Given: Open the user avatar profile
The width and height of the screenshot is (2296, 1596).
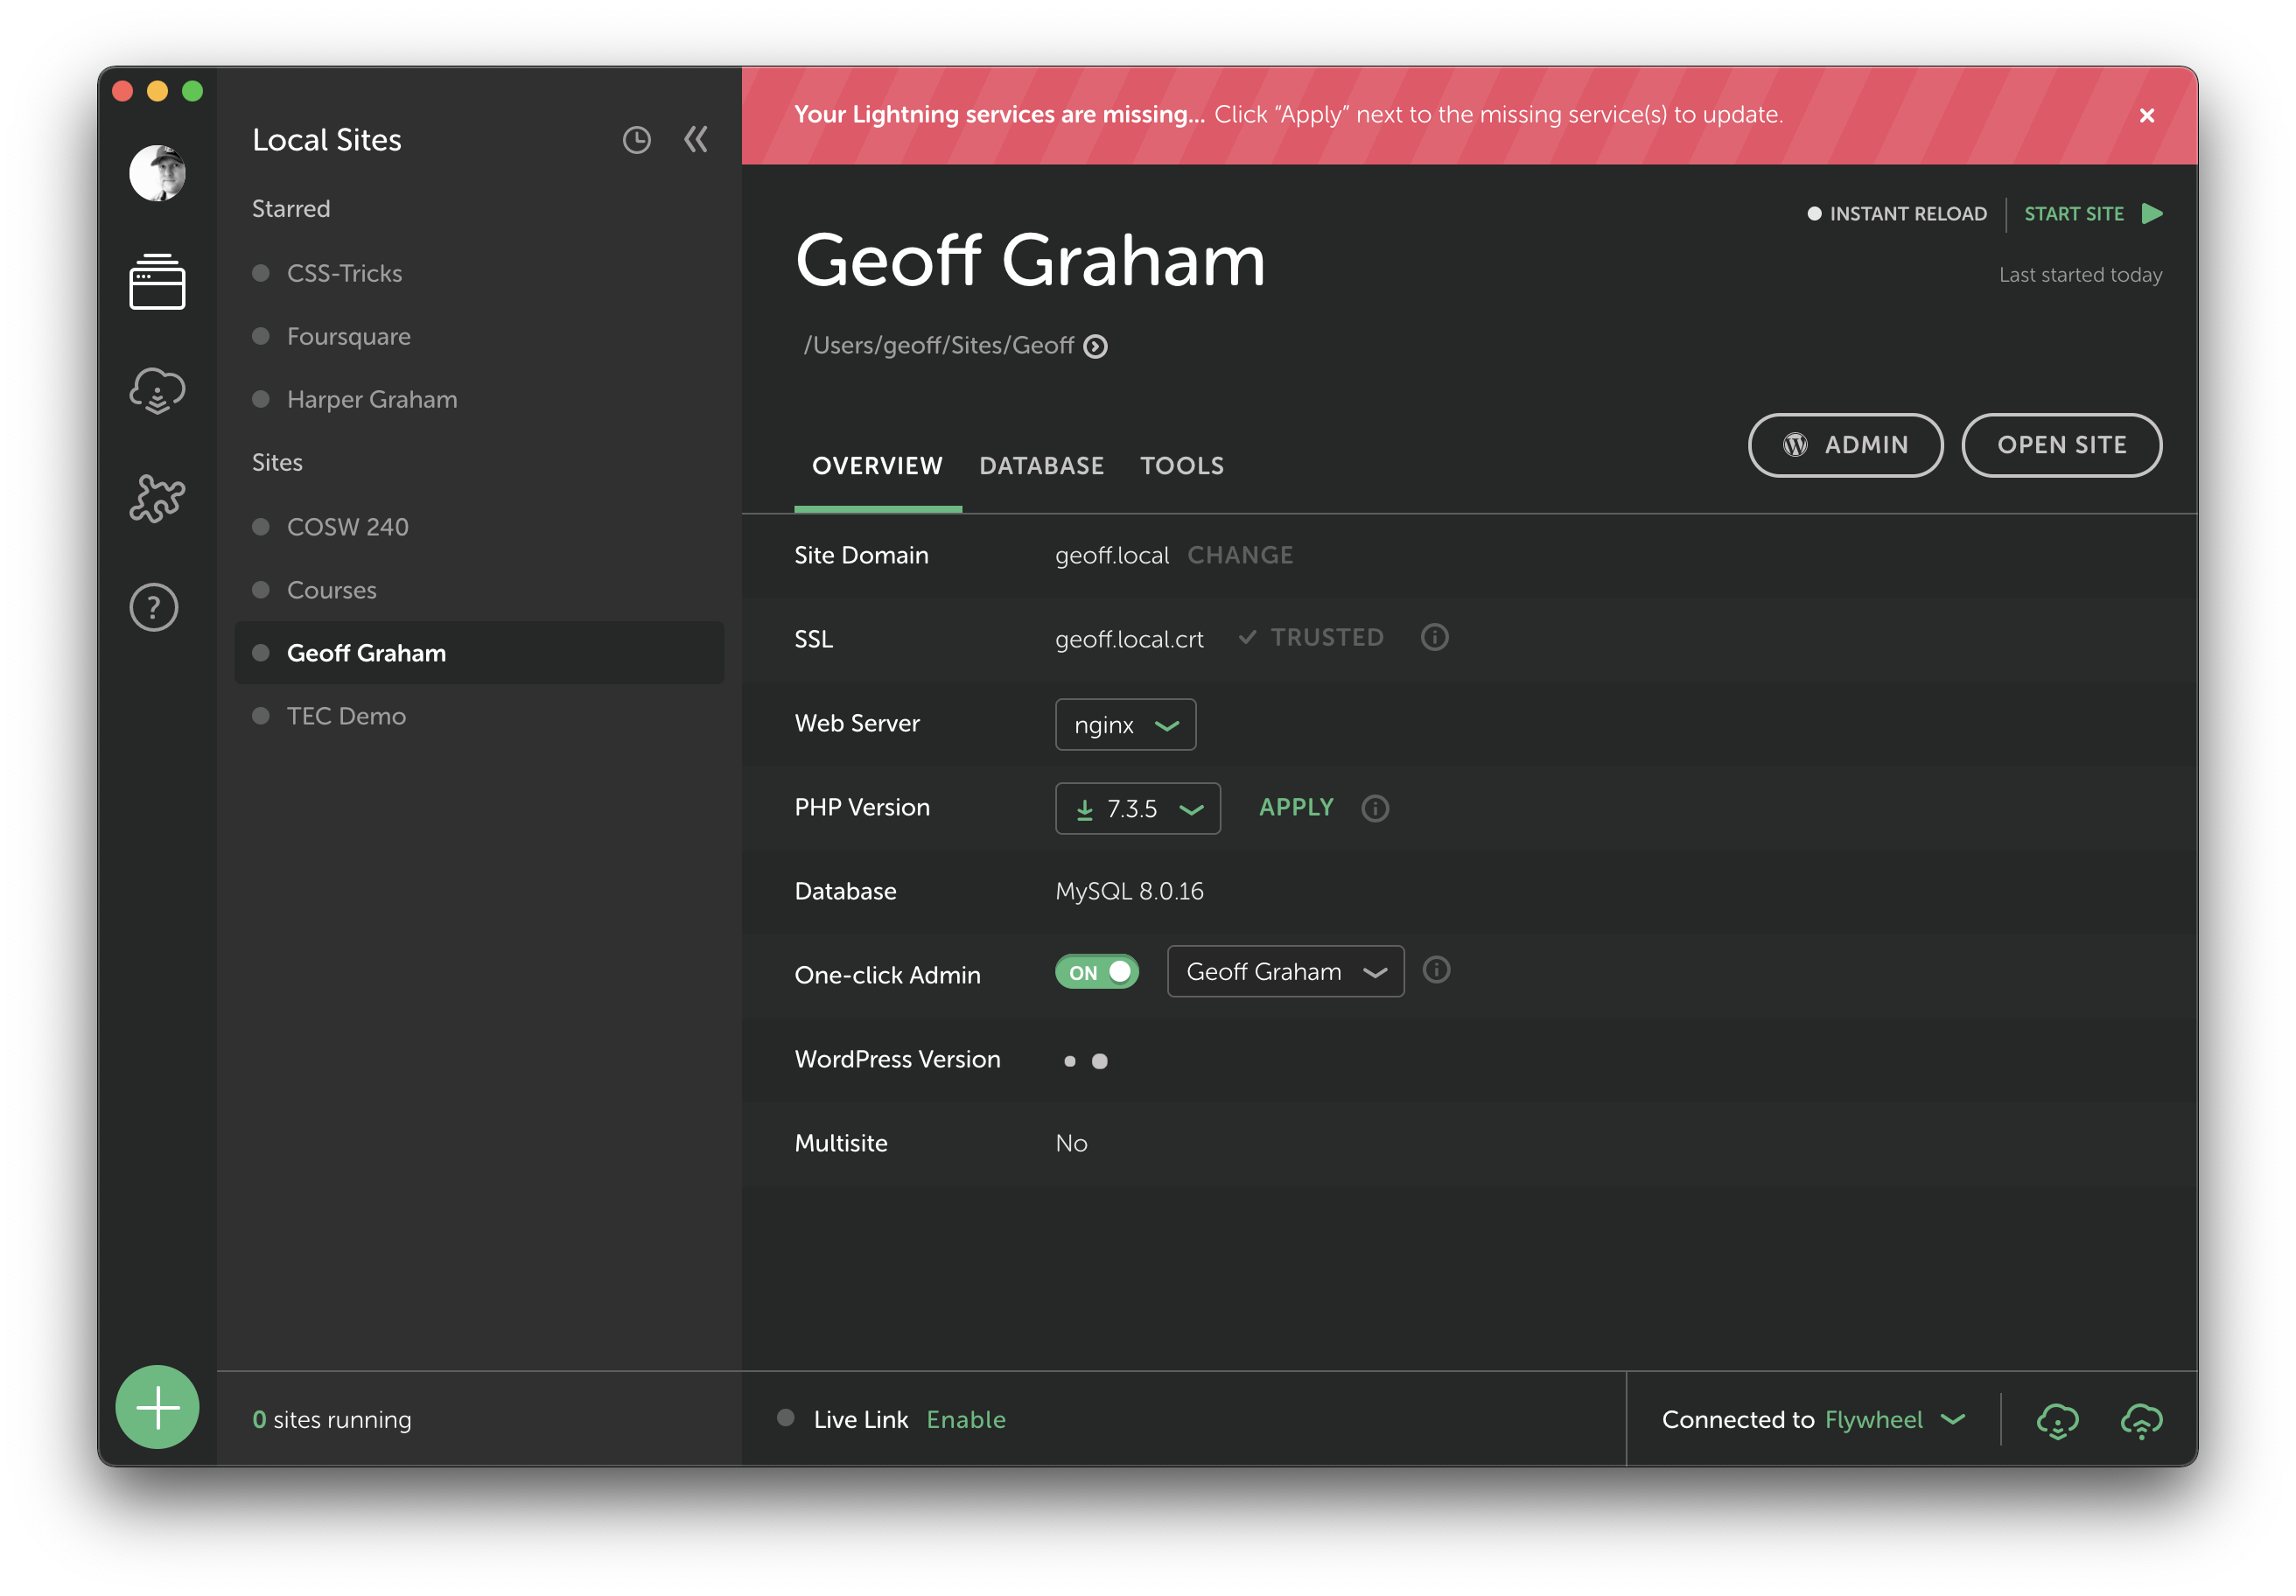Looking at the screenshot, I should [x=157, y=173].
